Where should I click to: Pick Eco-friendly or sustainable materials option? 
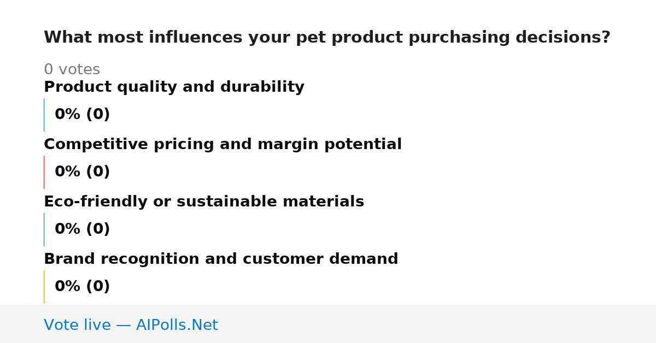point(204,202)
